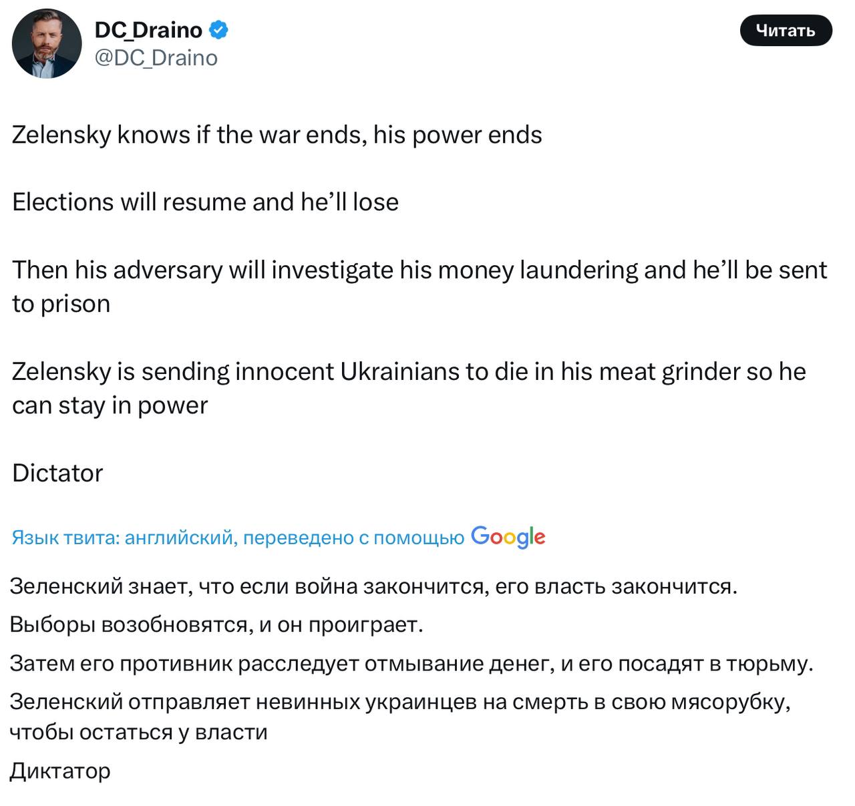Select the 'Elections will resume and he'll lose' line
855x806 pixels.
pyautogui.click(x=205, y=202)
